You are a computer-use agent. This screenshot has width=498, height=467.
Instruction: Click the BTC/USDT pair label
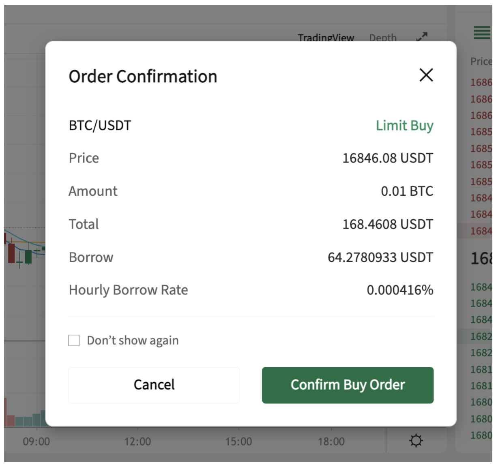[x=100, y=126]
